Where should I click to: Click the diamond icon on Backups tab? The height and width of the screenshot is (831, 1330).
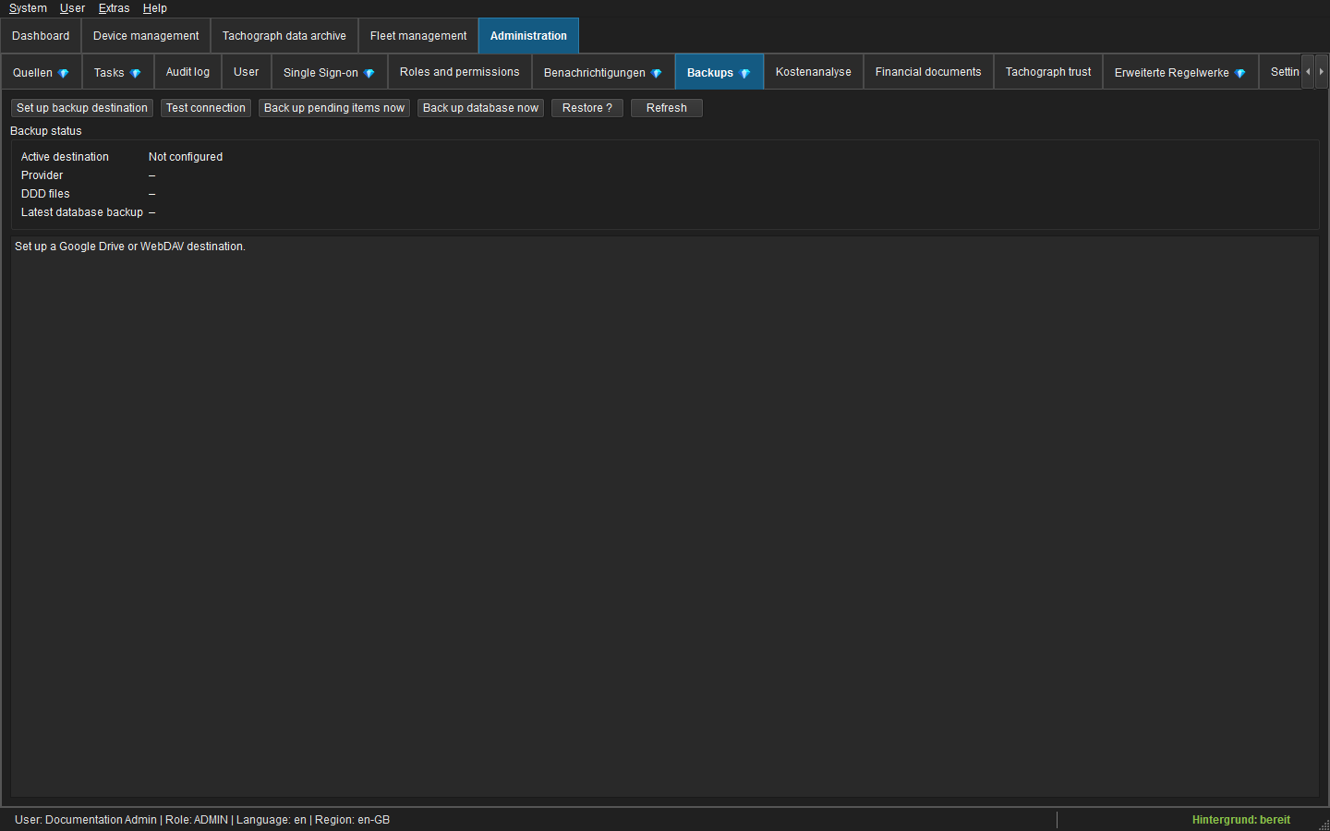pyautogui.click(x=745, y=73)
